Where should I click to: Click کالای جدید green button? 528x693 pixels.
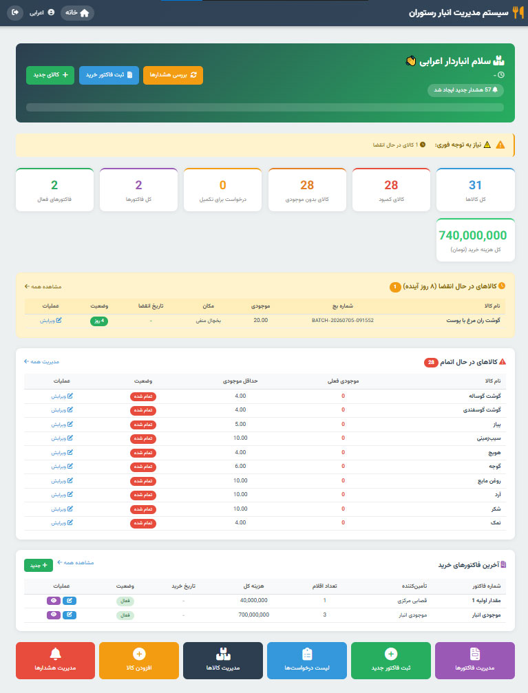(50, 75)
